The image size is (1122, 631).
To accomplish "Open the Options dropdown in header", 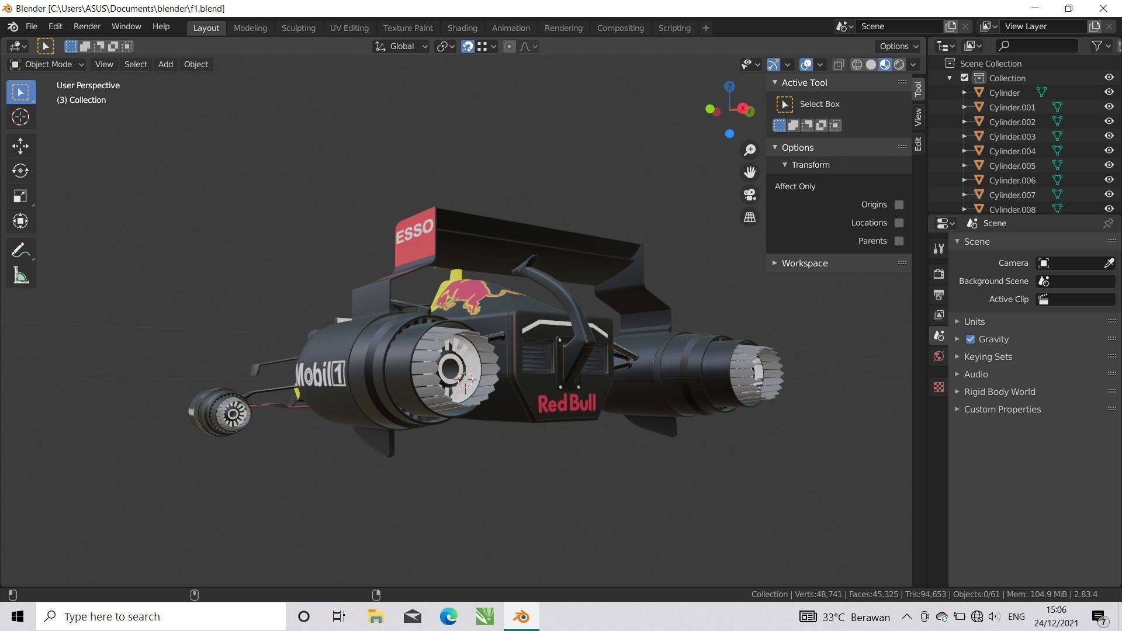I will (x=899, y=47).
